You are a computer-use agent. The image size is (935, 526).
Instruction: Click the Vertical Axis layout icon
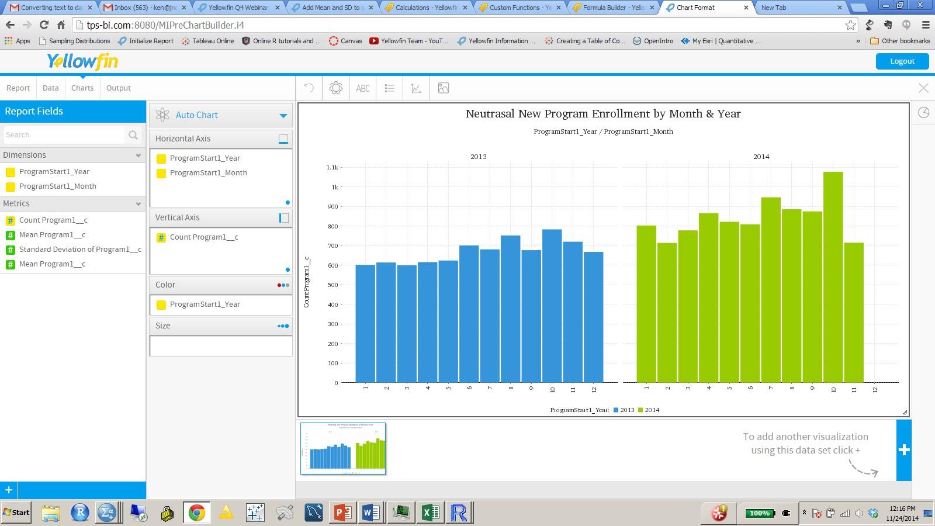283,218
